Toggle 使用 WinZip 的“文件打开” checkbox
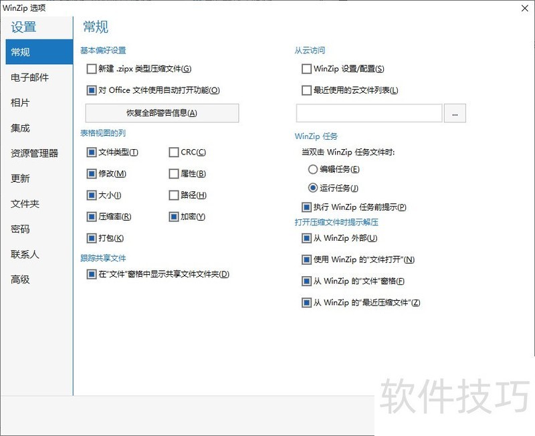 pyautogui.click(x=306, y=259)
